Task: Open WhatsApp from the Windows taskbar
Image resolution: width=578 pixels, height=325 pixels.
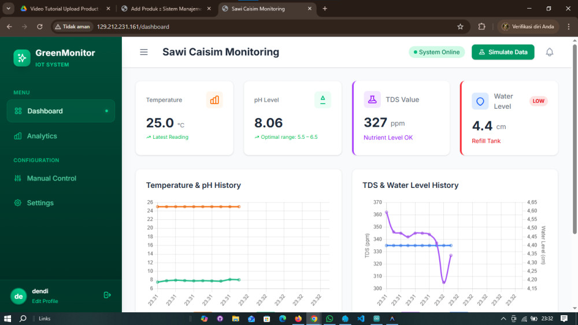Action: [329, 319]
